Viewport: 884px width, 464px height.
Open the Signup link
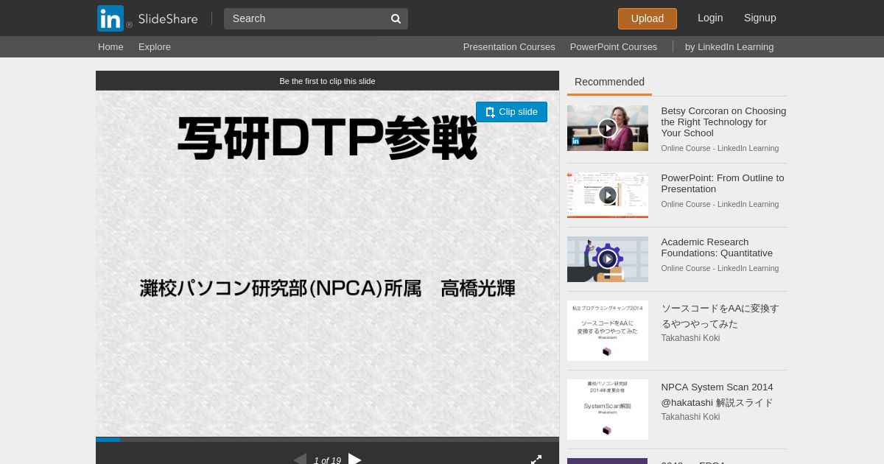[760, 18]
